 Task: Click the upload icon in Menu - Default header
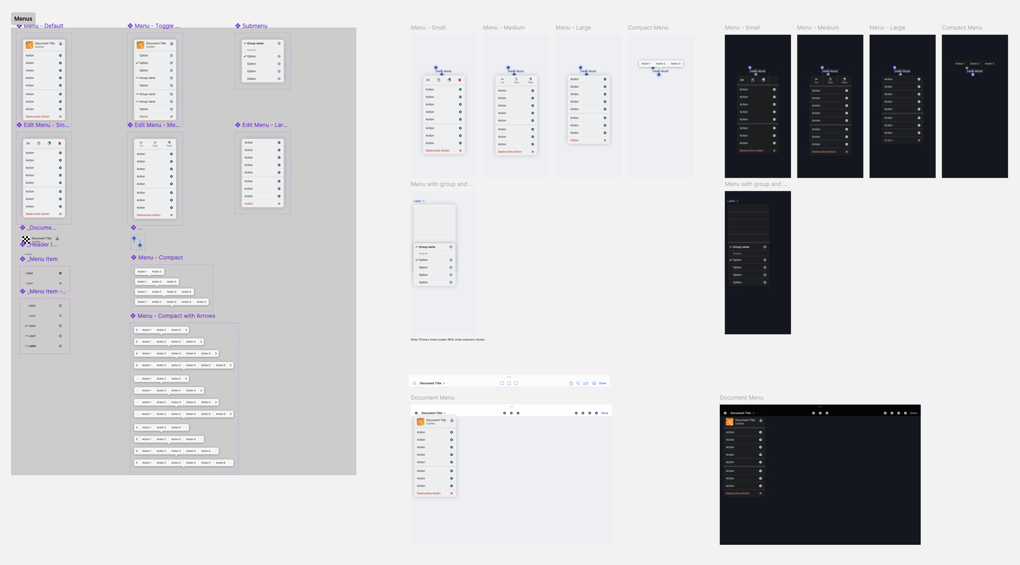click(x=61, y=44)
